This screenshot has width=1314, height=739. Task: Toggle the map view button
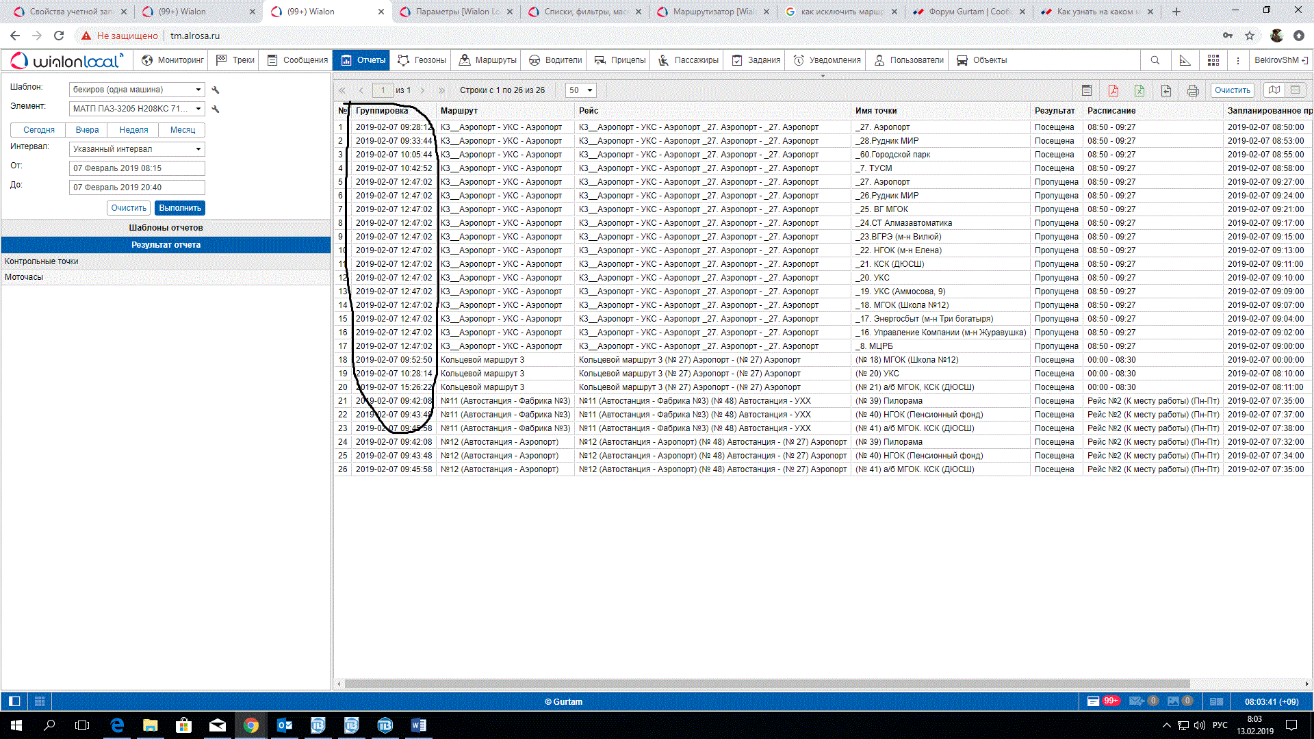[x=1274, y=90]
